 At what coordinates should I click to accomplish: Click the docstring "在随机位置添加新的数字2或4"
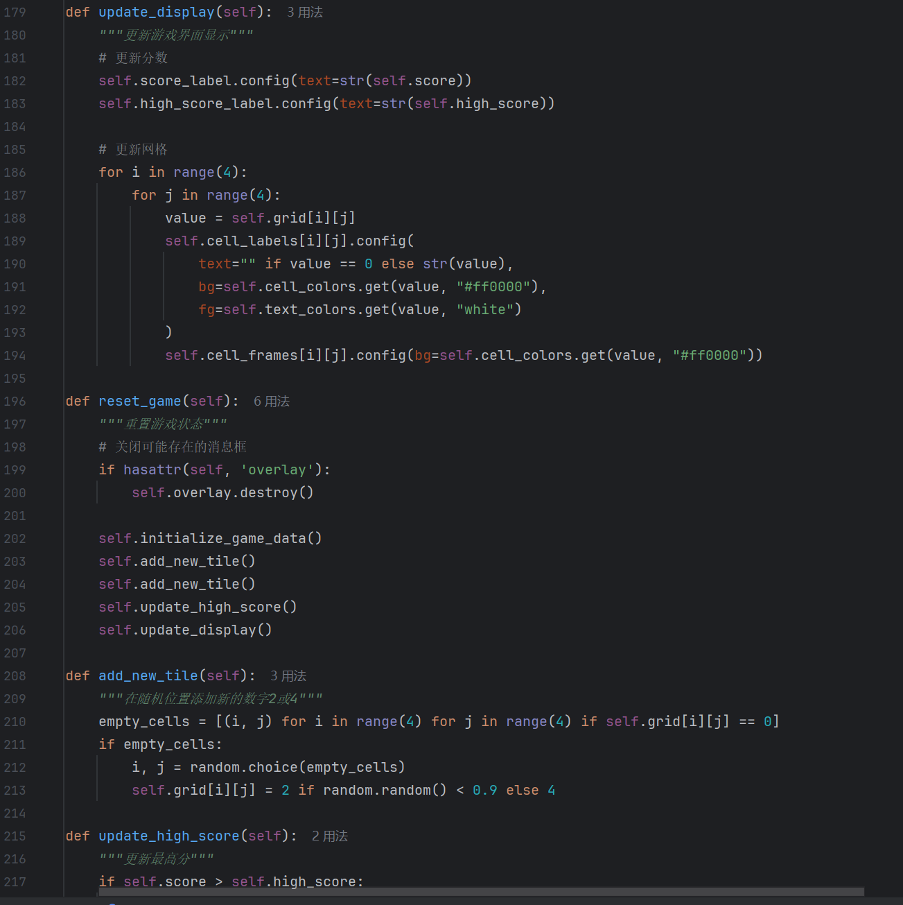point(211,699)
